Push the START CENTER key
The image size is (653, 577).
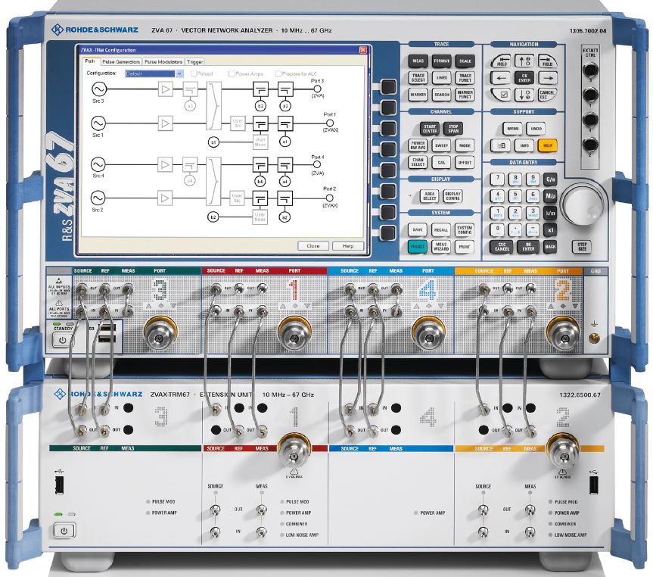pos(430,129)
